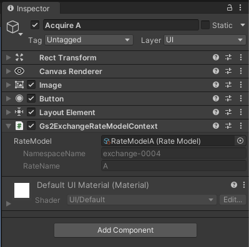This screenshot has height=247, width=249.
Task: Click the RateName field showing A
Action: point(173,166)
